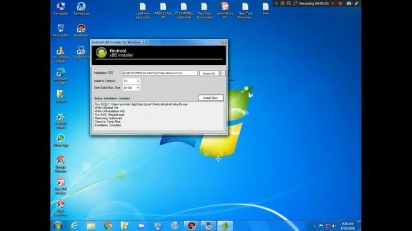
Task: Select the 'APEX CLASS ID' file icon
Action: (163, 10)
